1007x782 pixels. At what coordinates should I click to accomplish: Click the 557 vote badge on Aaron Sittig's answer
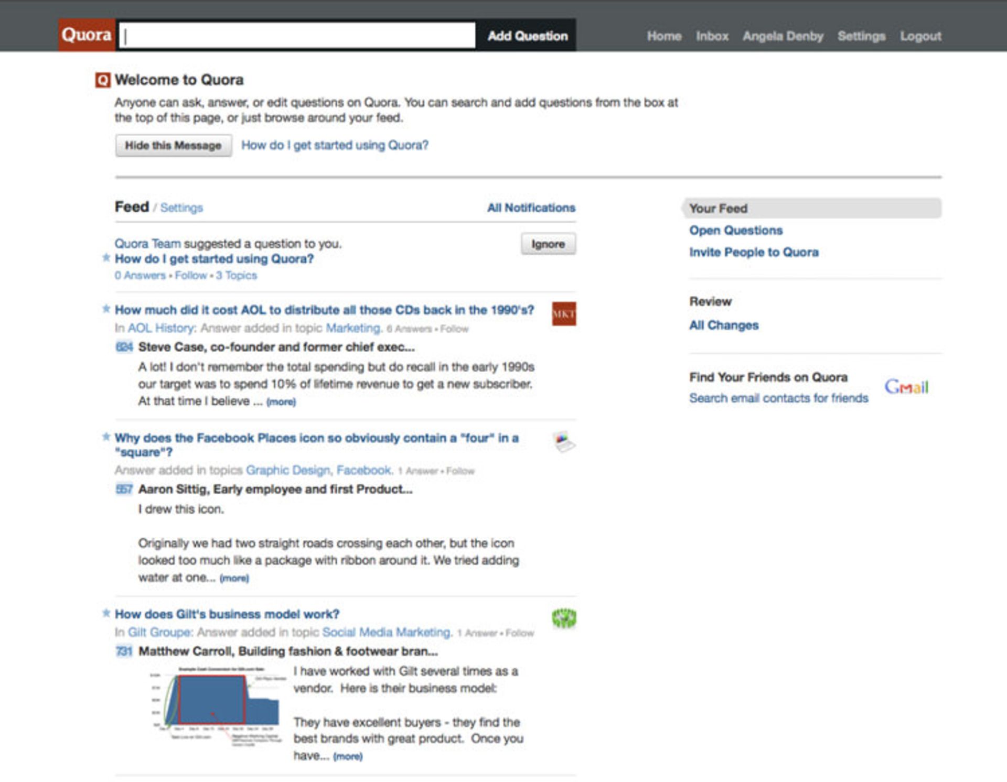(124, 489)
